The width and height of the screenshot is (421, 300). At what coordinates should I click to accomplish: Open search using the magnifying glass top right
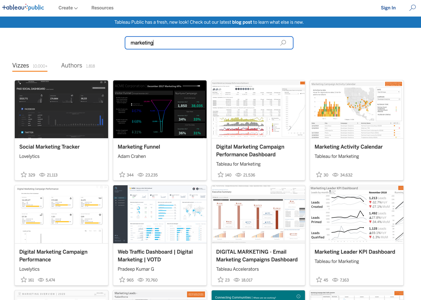[x=412, y=8]
